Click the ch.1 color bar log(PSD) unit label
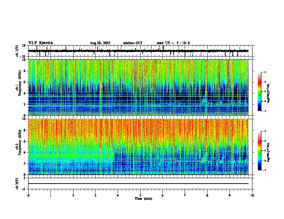Image resolution: width=284 pixels, height=219 pixels. pyautogui.click(x=269, y=93)
